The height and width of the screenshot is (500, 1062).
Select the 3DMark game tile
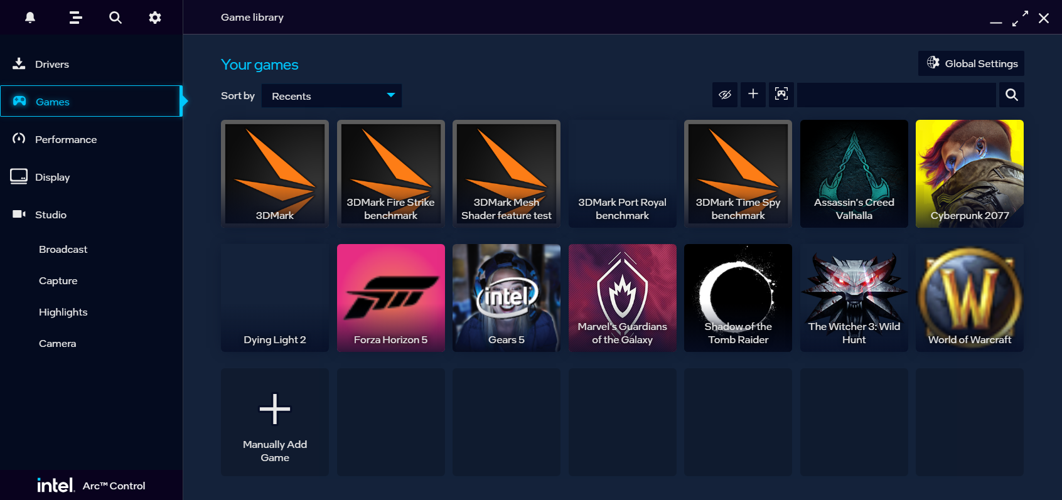[x=275, y=174]
